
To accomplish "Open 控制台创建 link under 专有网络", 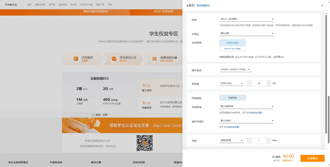I will tap(257, 113).
